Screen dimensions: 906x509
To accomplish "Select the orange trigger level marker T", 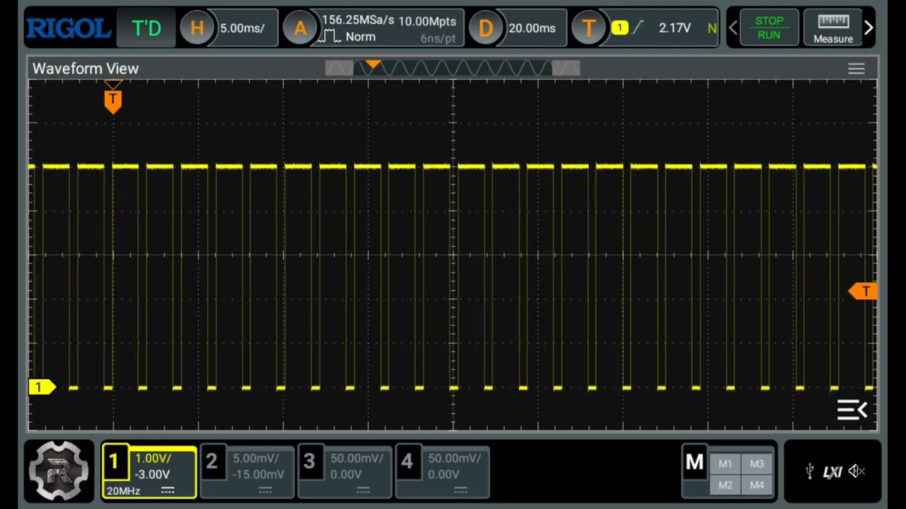I will click(x=866, y=292).
